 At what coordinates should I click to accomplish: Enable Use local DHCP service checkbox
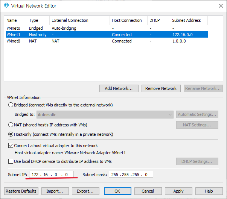(11, 161)
